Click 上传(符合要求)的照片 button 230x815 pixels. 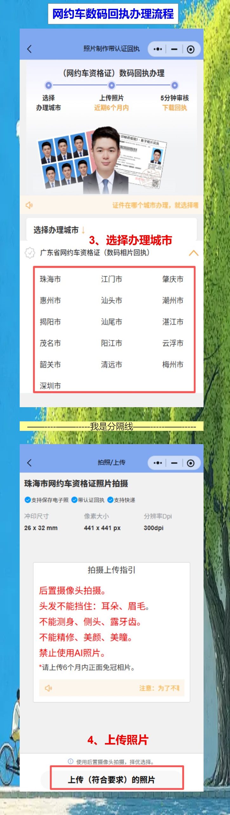point(112,780)
